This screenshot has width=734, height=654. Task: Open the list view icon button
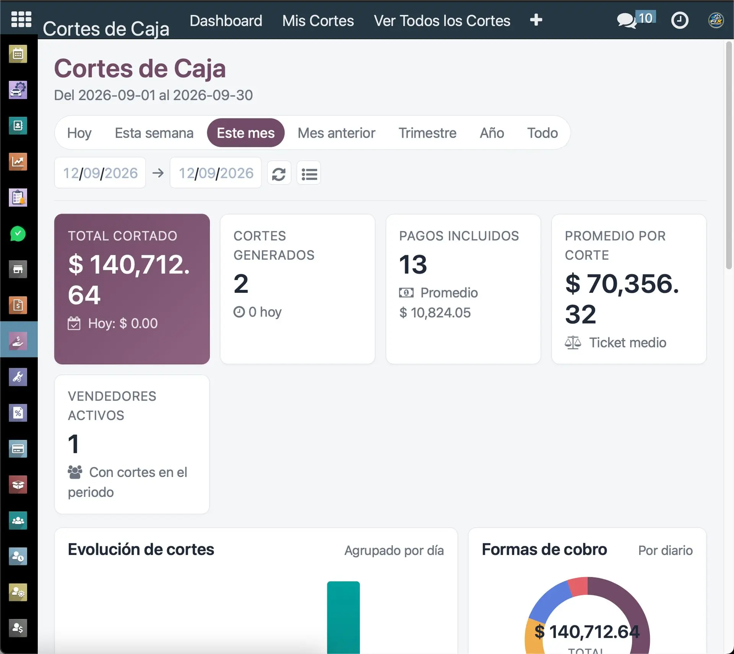pyautogui.click(x=309, y=174)
